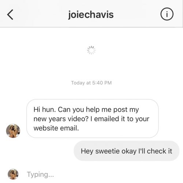Go back using the left chevron arrow
This screenshot has height=183, width=183.
coord(10,15)
